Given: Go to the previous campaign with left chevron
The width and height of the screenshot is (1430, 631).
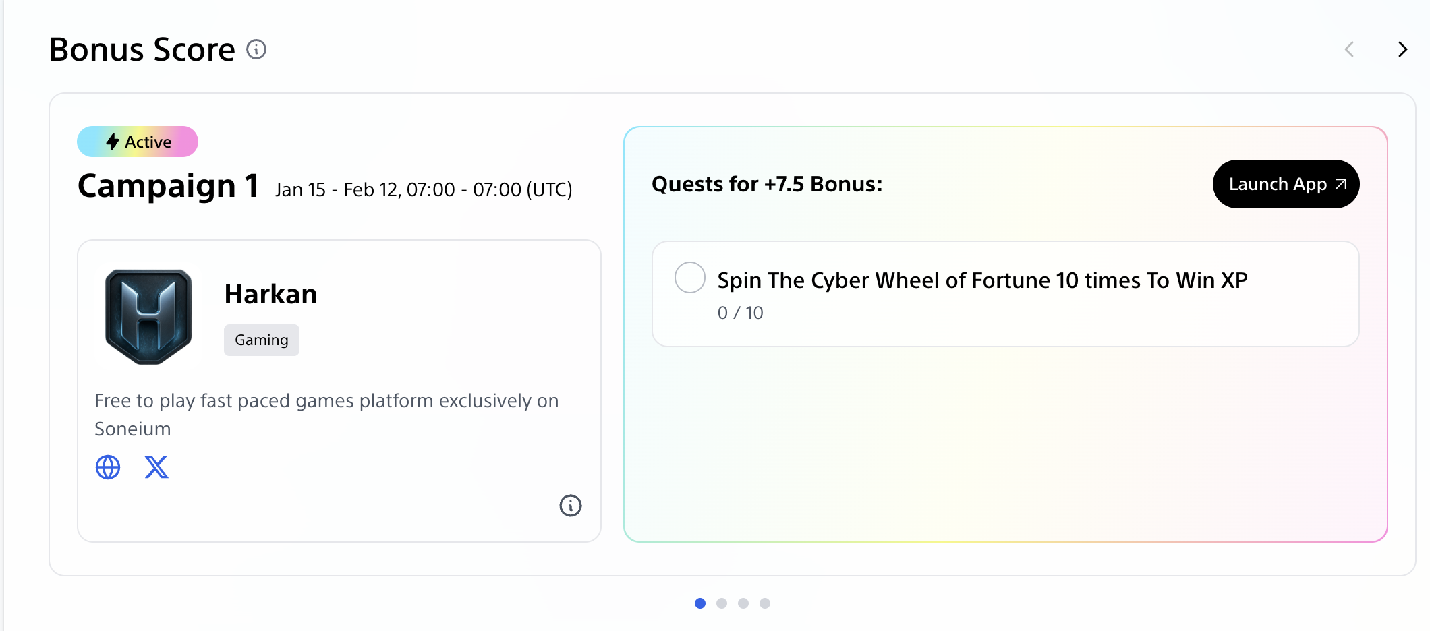Looking at the screenshot, I should point(1349,49).
